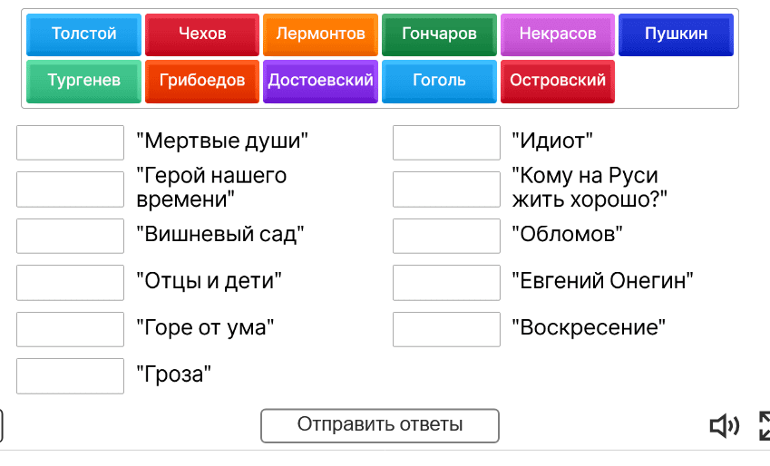Pick the red Чехов name tile
770x466 pixels.
[202, 34]
